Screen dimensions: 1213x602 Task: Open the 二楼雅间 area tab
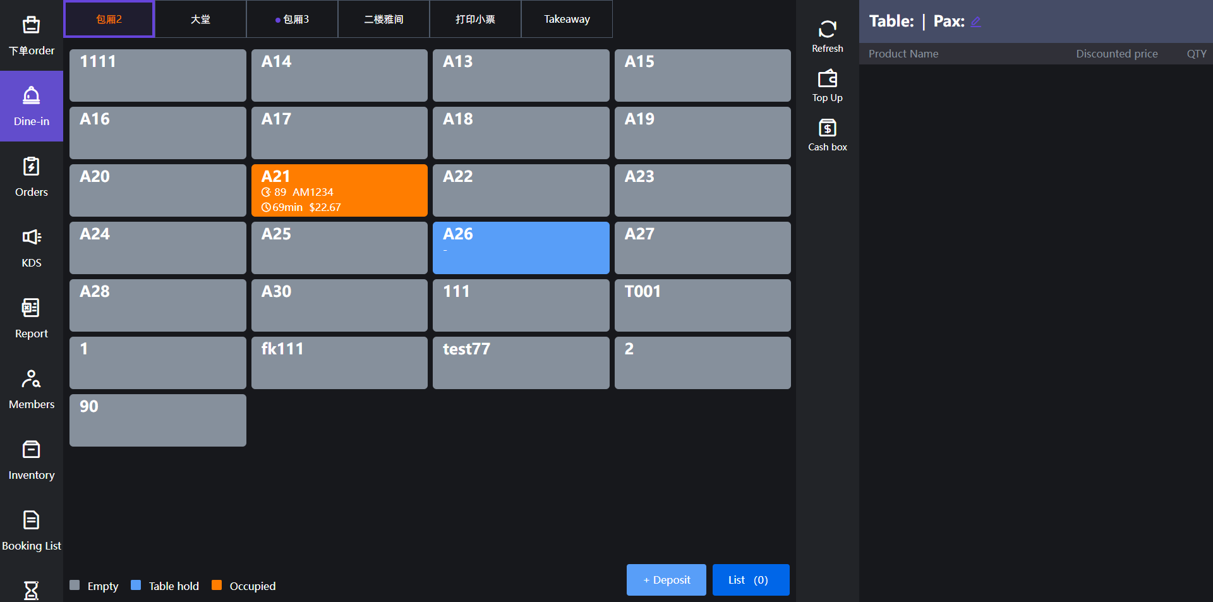[383, 19]
